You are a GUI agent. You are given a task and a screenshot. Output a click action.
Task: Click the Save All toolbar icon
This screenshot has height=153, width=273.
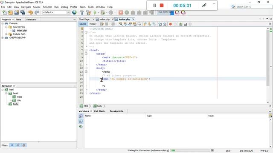coord(23,12)
